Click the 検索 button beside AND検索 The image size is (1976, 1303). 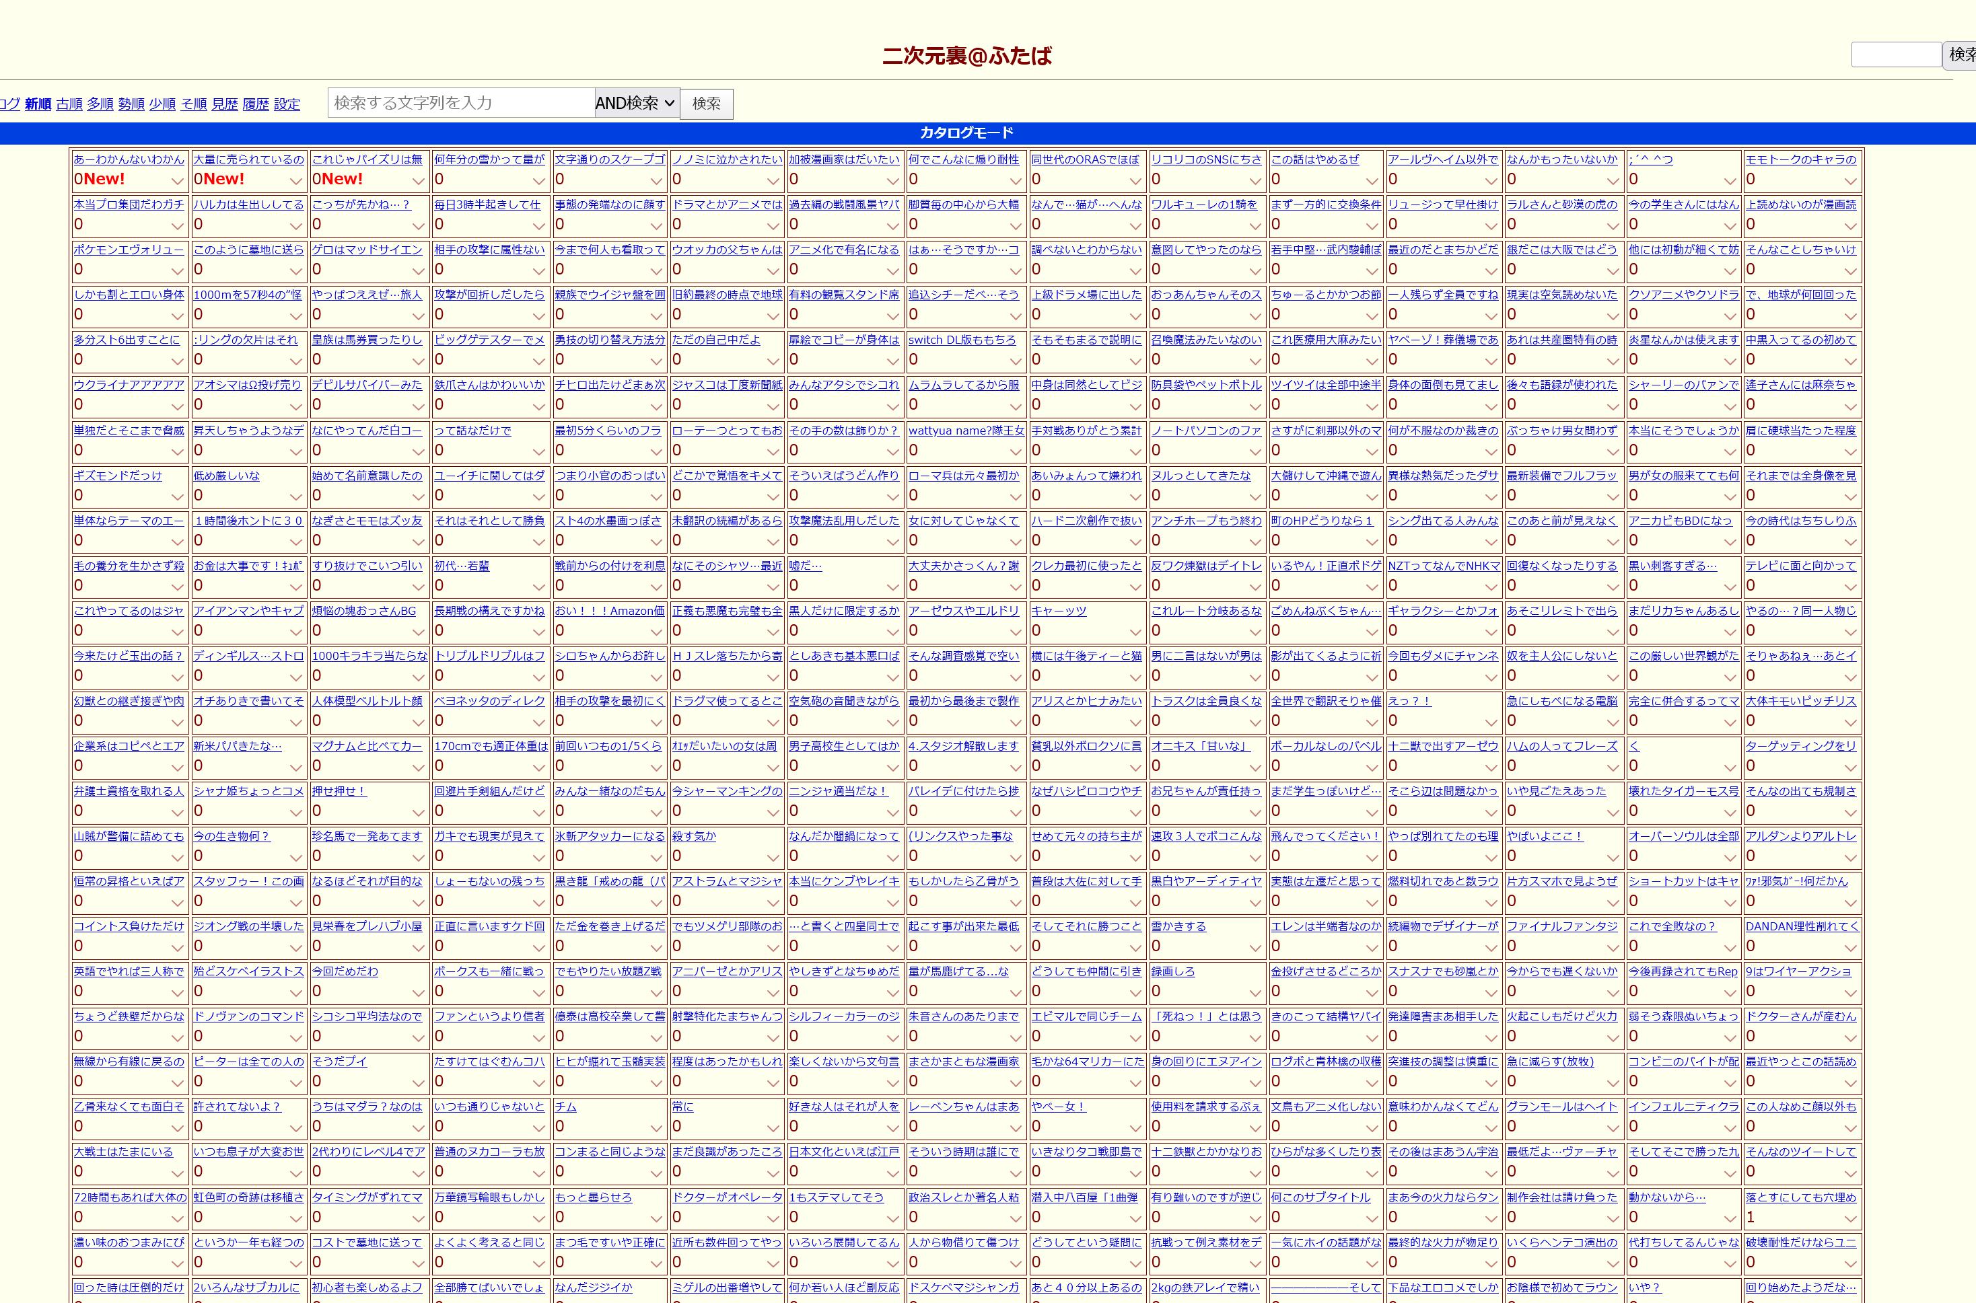(706, 104)
